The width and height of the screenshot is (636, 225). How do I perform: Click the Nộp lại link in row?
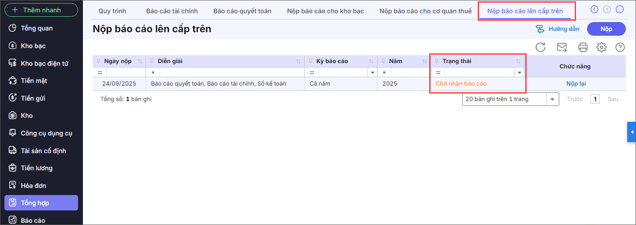coord(576,83)
